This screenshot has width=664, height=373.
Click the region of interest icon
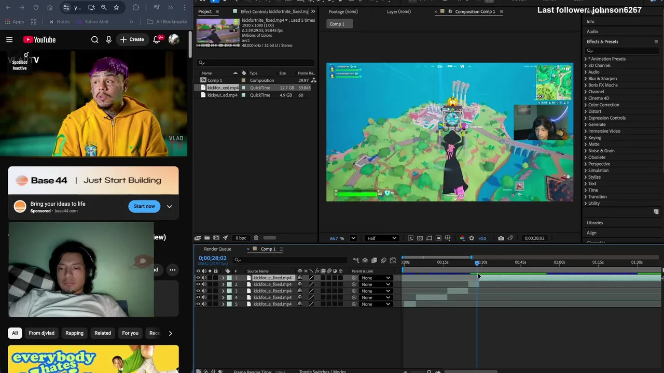(438, 238)
